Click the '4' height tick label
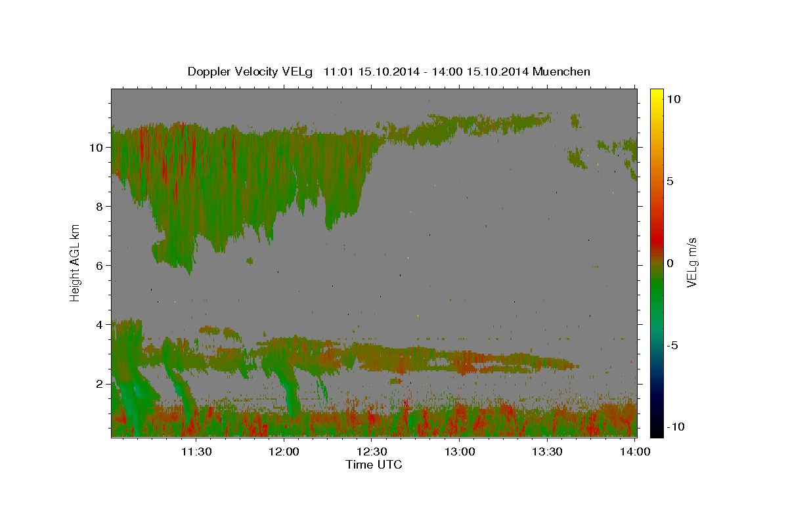 (x=100, y=325)
